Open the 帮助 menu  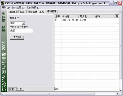(6, 8)
